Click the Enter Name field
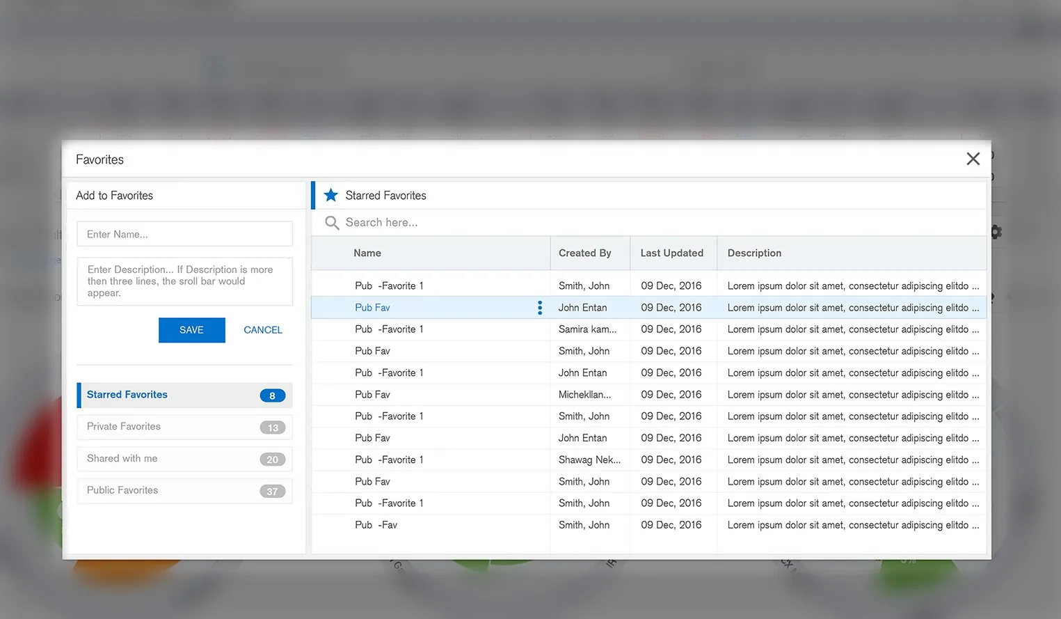1061x619 pixels. point(184,234)
